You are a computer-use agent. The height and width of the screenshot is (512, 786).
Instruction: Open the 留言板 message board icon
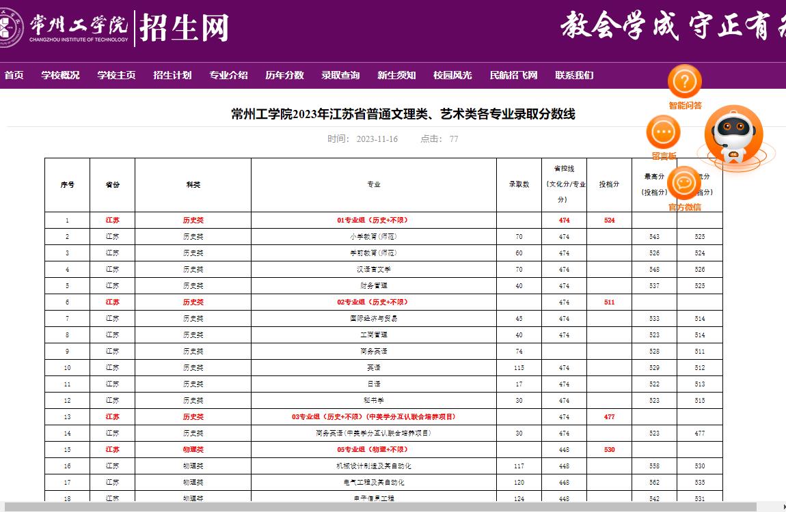tap(663, 132)
